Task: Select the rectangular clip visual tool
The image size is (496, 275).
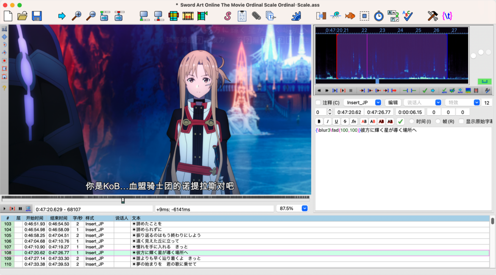Action: tap(4, 60)
